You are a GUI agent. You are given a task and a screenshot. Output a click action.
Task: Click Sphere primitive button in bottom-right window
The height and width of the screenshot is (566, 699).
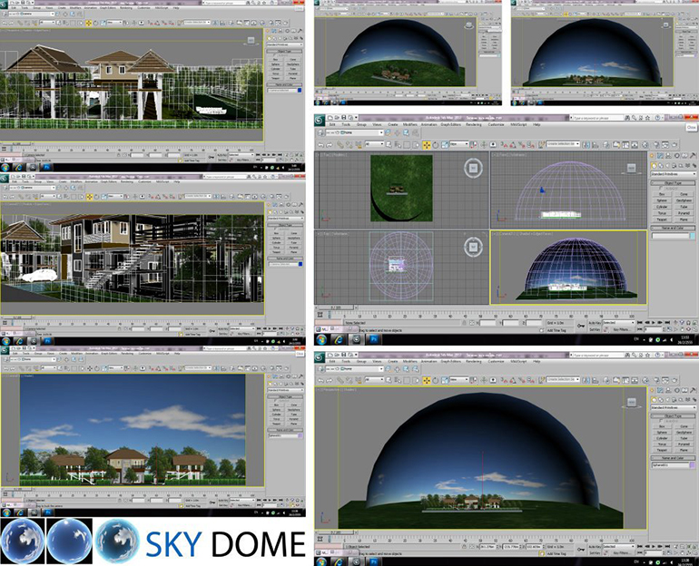pyautogui.click(x=663, y=434)
